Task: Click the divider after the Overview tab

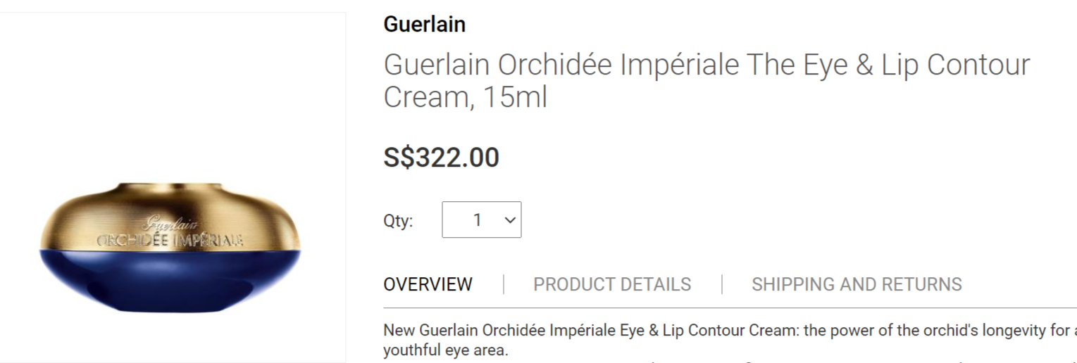Action: point(504,284)
